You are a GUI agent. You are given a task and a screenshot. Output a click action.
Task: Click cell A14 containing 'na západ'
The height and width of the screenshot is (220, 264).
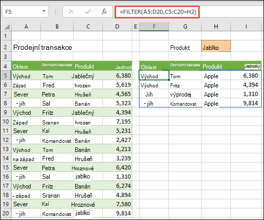pos(26,158)
